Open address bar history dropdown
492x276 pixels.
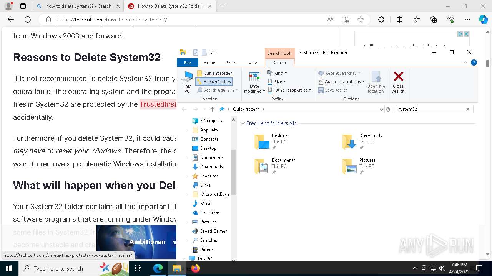[381, 109]
